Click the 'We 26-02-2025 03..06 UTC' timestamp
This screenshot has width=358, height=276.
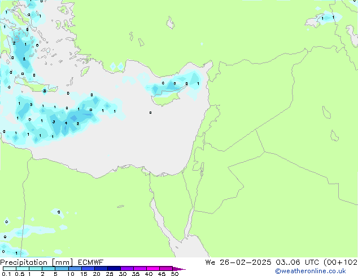(263, 262)
